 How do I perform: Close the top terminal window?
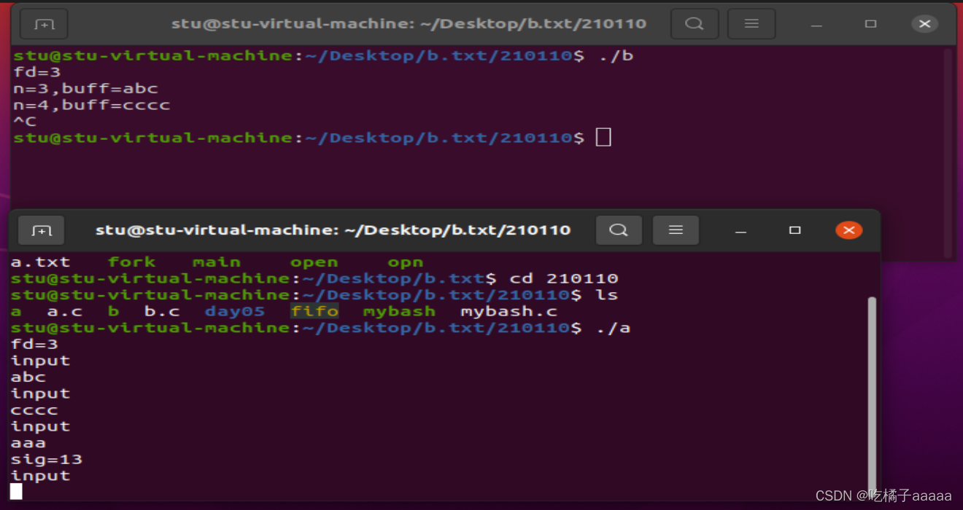pyautogui.click(x=924, y=24)
